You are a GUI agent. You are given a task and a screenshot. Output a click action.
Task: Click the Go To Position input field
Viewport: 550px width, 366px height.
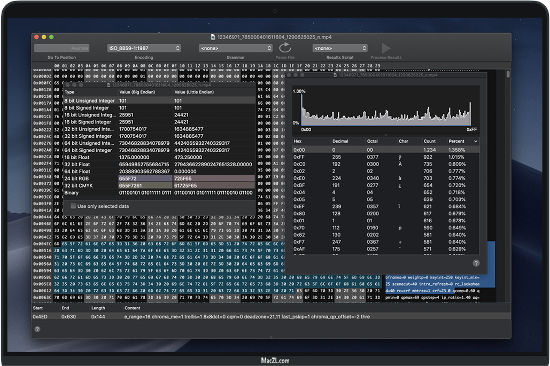point(61,48)
